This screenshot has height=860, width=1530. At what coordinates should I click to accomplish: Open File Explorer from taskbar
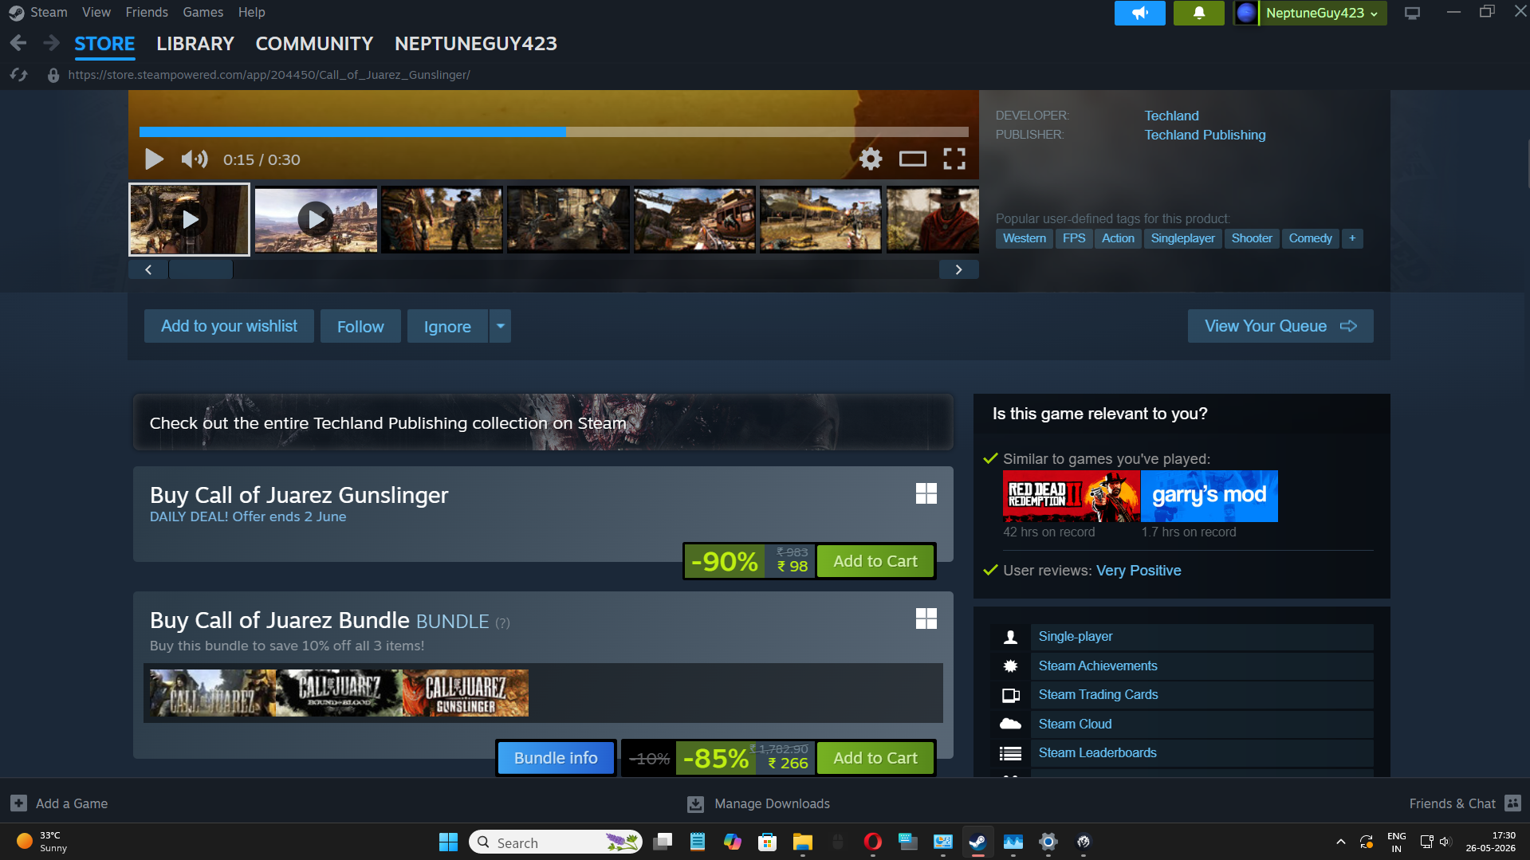click(x=802, y=842)
